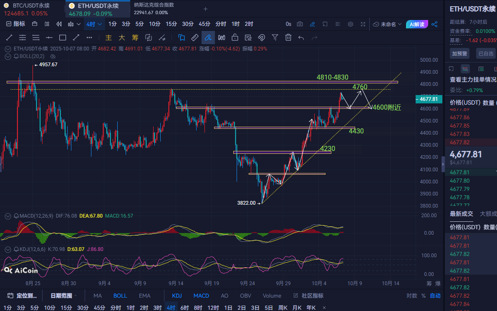Select the rectangle drawing tool
The width and height of the screenshot is (497, 311).
63,38
